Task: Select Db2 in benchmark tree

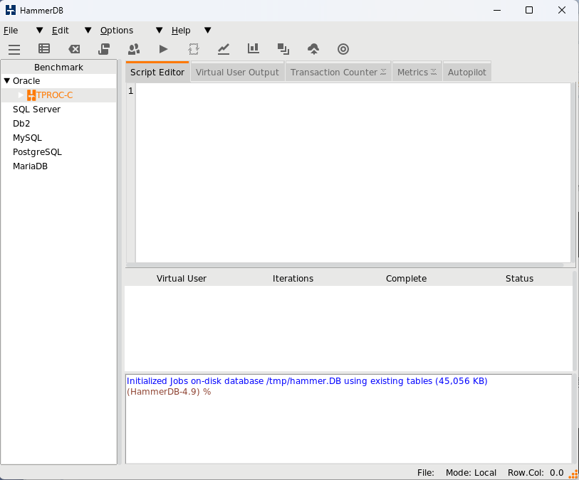Action: [21, 124]
